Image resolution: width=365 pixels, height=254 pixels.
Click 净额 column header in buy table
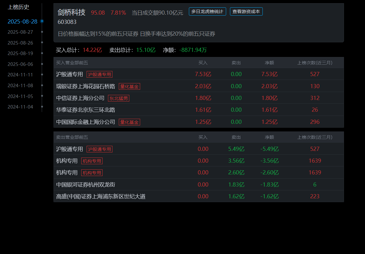(269, 63)
